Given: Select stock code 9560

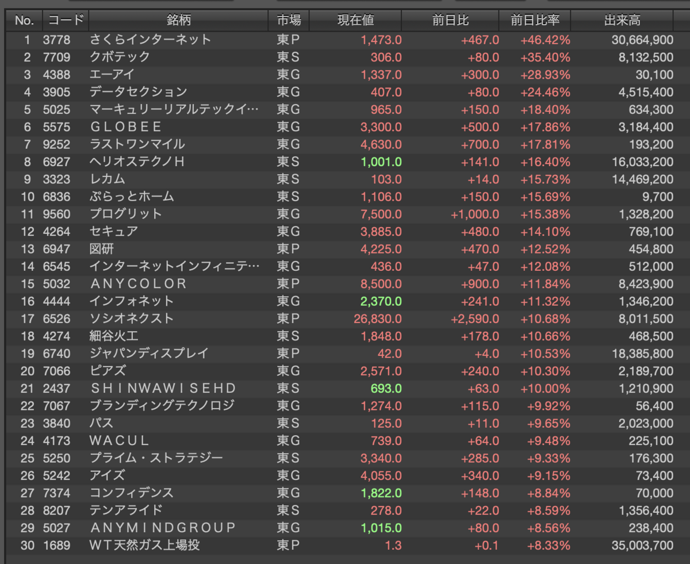Looking at the screenshot, I should coord(56,214).
